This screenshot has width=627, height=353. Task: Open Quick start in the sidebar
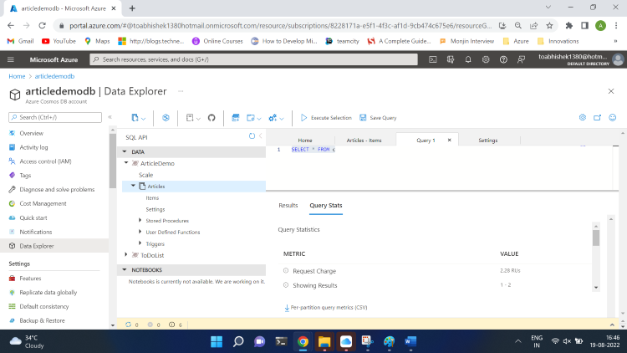pos(33,217)
